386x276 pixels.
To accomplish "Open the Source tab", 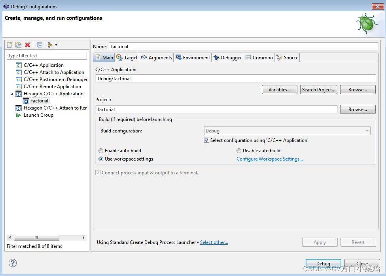I will coord(287,58).
